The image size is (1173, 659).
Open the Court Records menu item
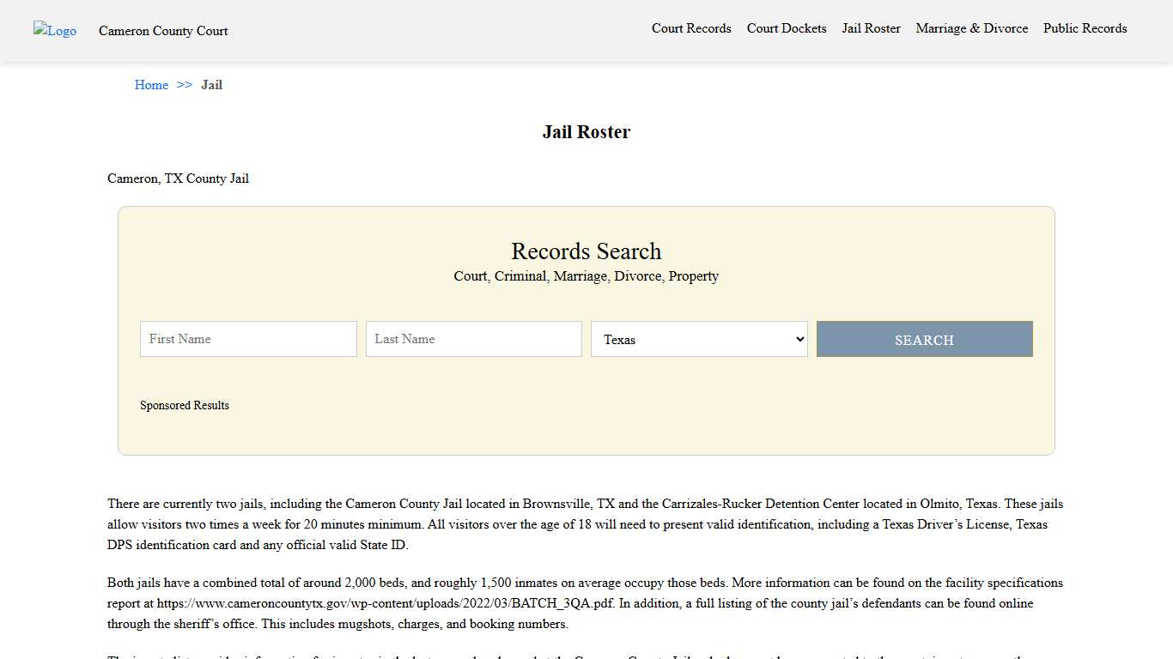pos(691,28)
